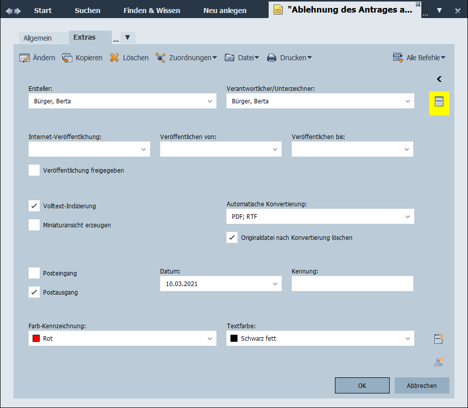
Task: Check the Posteingang checkbox
Action: pyautogui.click(x=34, y=273)
